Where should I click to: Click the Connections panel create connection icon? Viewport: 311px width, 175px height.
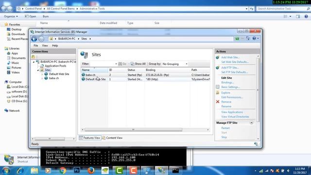tap(34, 57)
